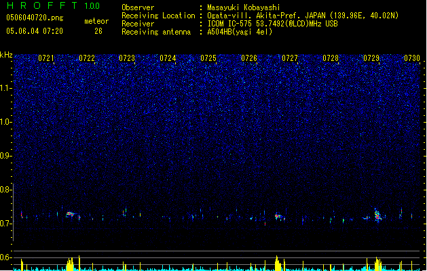Click the Ogata-vill. Akita-Pref. JAPAN location text

(x=303, y=16)
